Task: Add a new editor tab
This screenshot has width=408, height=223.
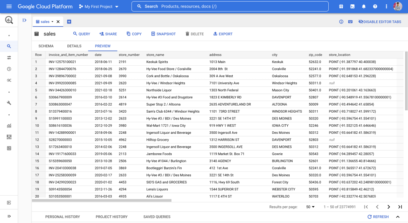Action: point(69,22)
